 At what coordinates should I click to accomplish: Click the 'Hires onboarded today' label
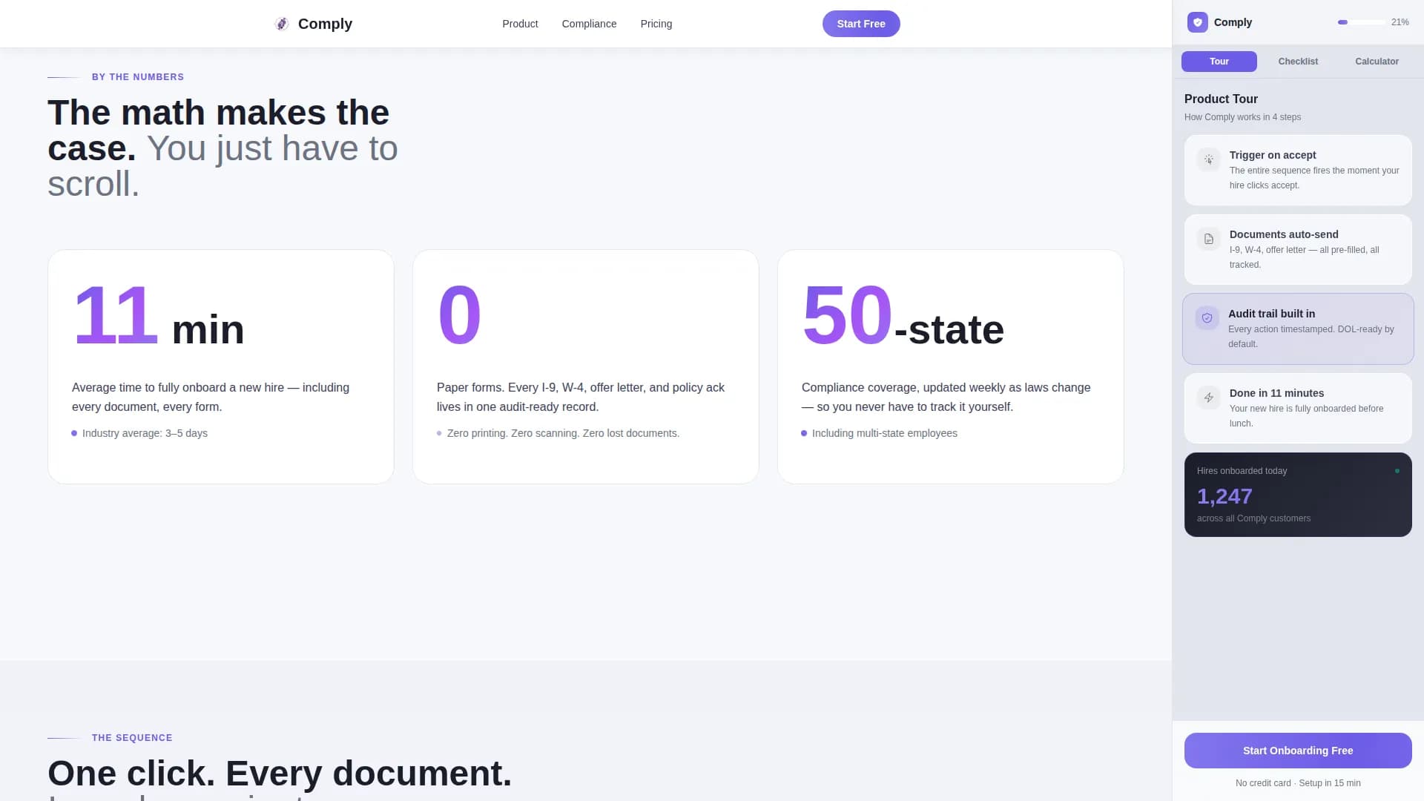(1242, 471)
